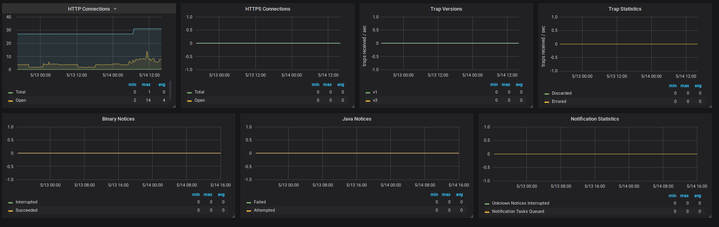Click the Trap Statistics panel resize handle

(x=710, y=106)
